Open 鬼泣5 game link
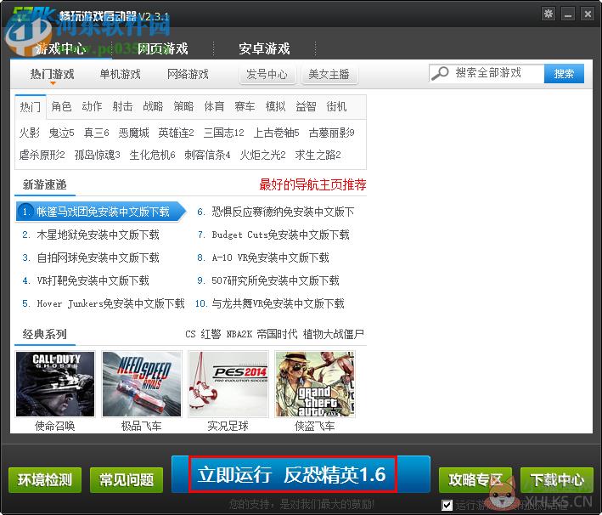 61,133
